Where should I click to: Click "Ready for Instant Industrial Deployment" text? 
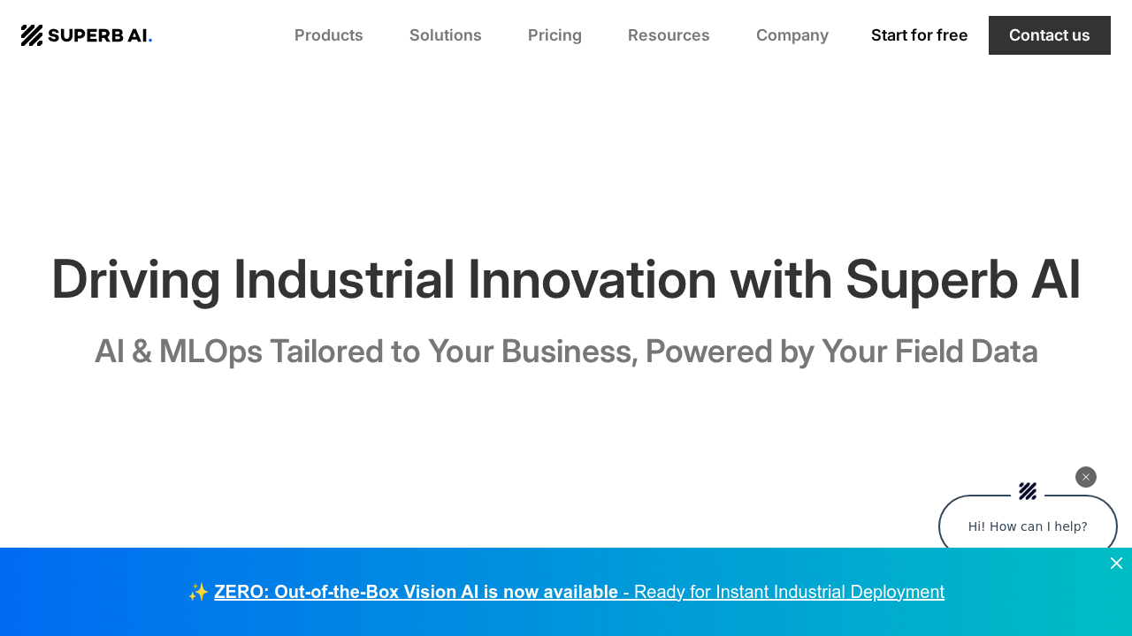click(x=789, y=592)
